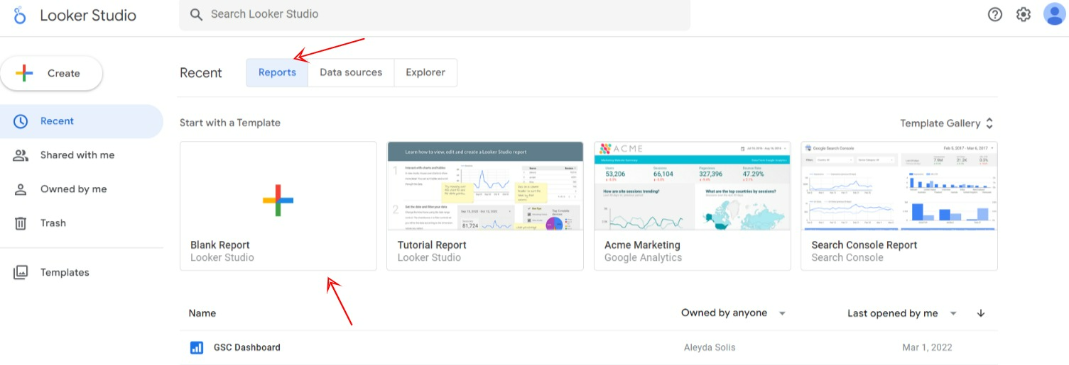The width and height of the screenshot is (1069, 365).
Task: Switch to the Reports tab
Action: point(277,72)
